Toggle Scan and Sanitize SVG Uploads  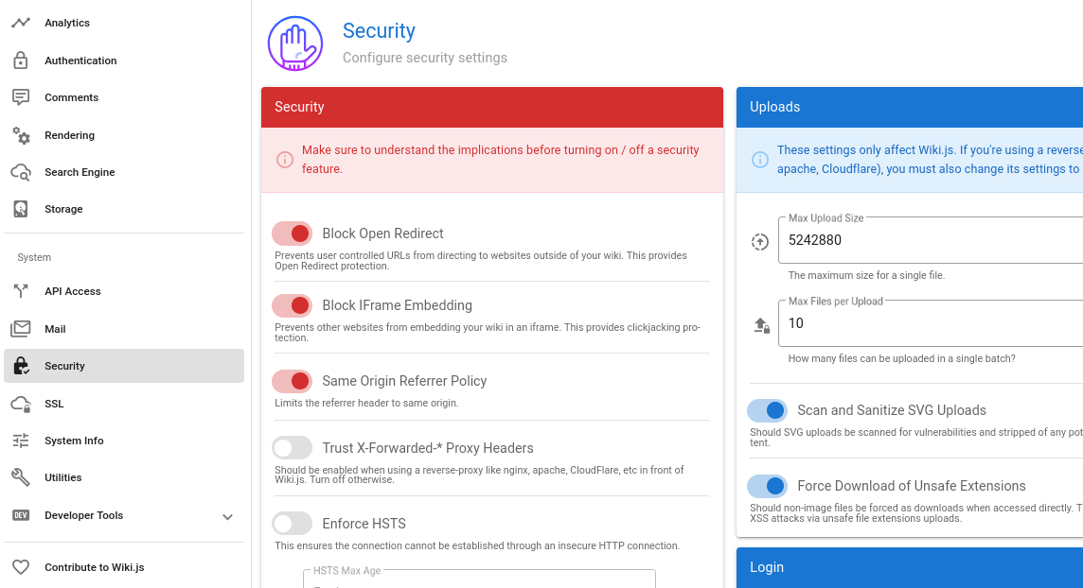(x=767, y=410)
